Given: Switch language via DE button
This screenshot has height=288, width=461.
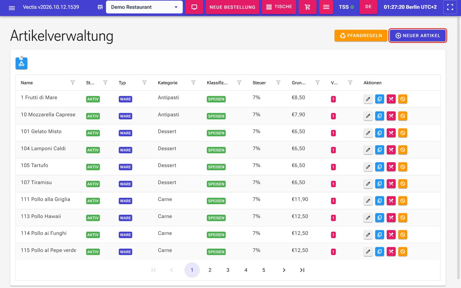Looking at the screenshot, I should coord(368,7).
